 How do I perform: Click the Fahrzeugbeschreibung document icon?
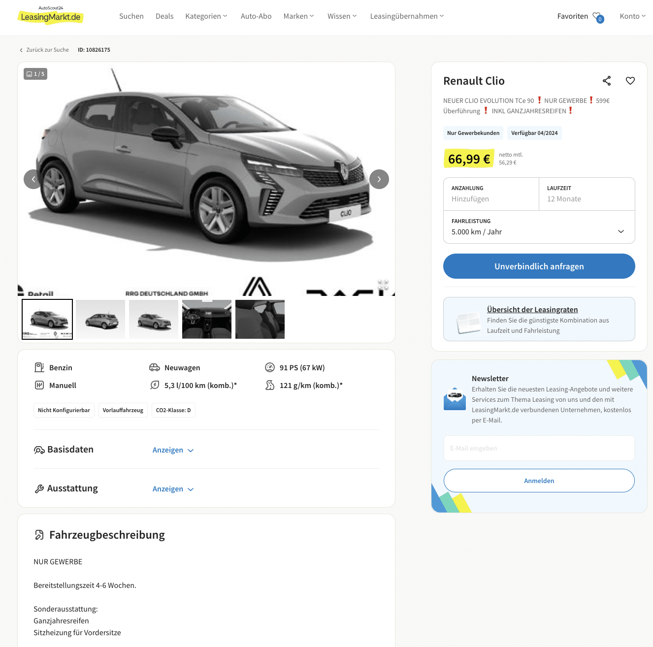click(39, 535)
